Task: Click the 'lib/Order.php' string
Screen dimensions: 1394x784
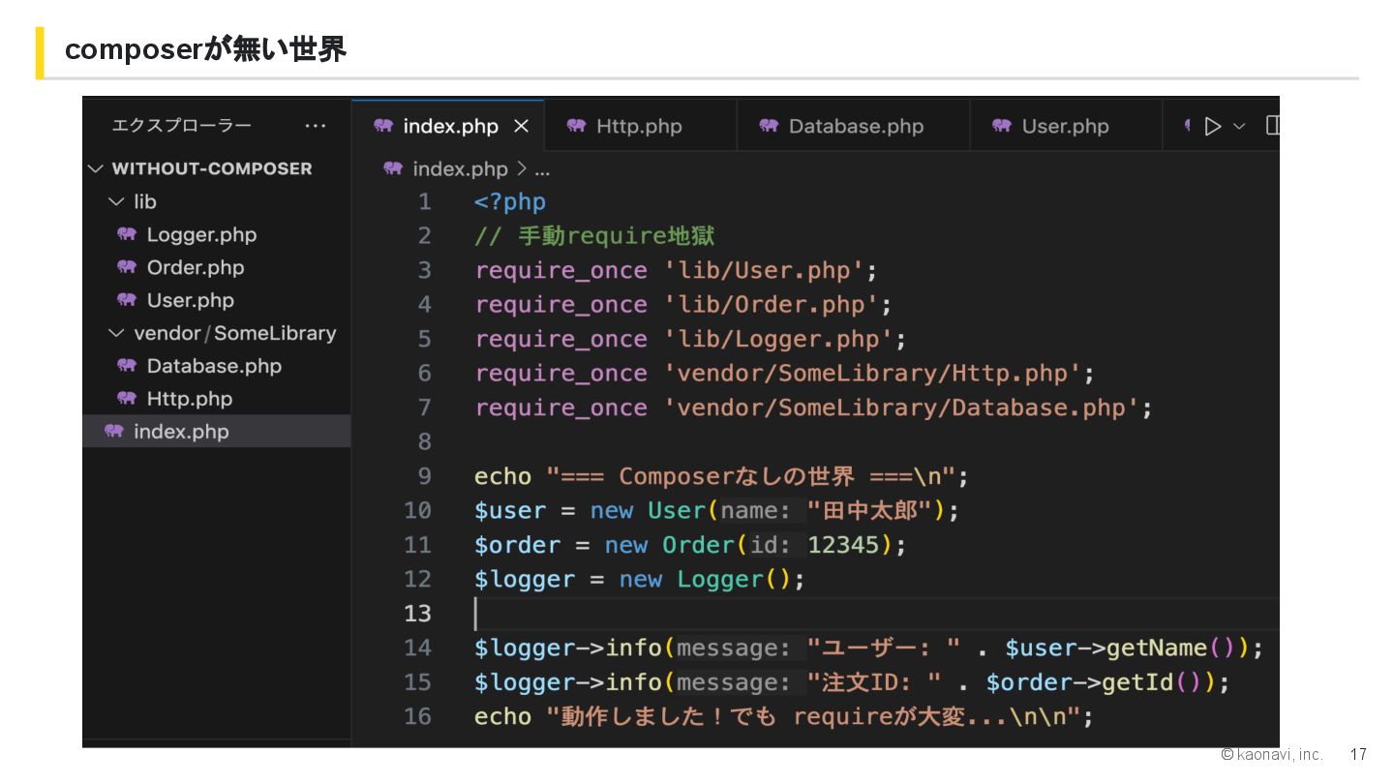Action: coord(770,305)
